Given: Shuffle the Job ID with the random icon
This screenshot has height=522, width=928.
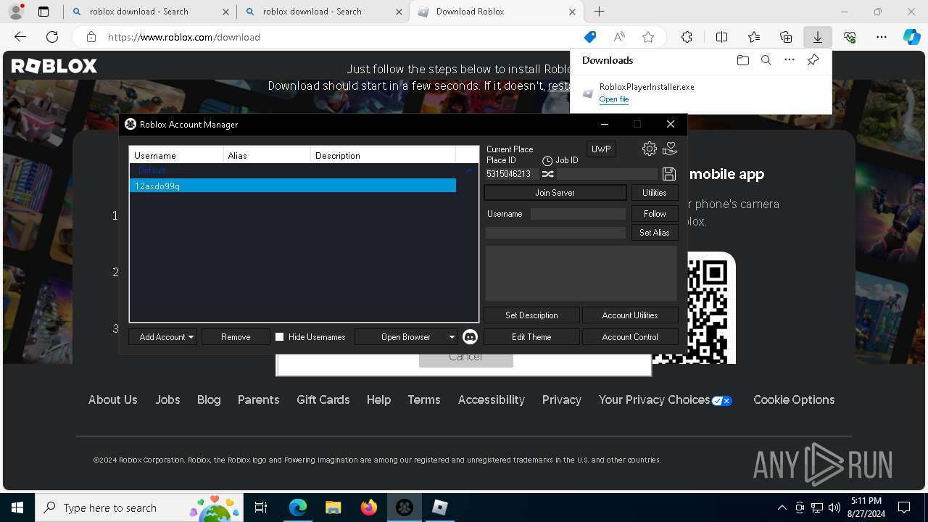Looking at the screenshot, I should tap(548, 174).
